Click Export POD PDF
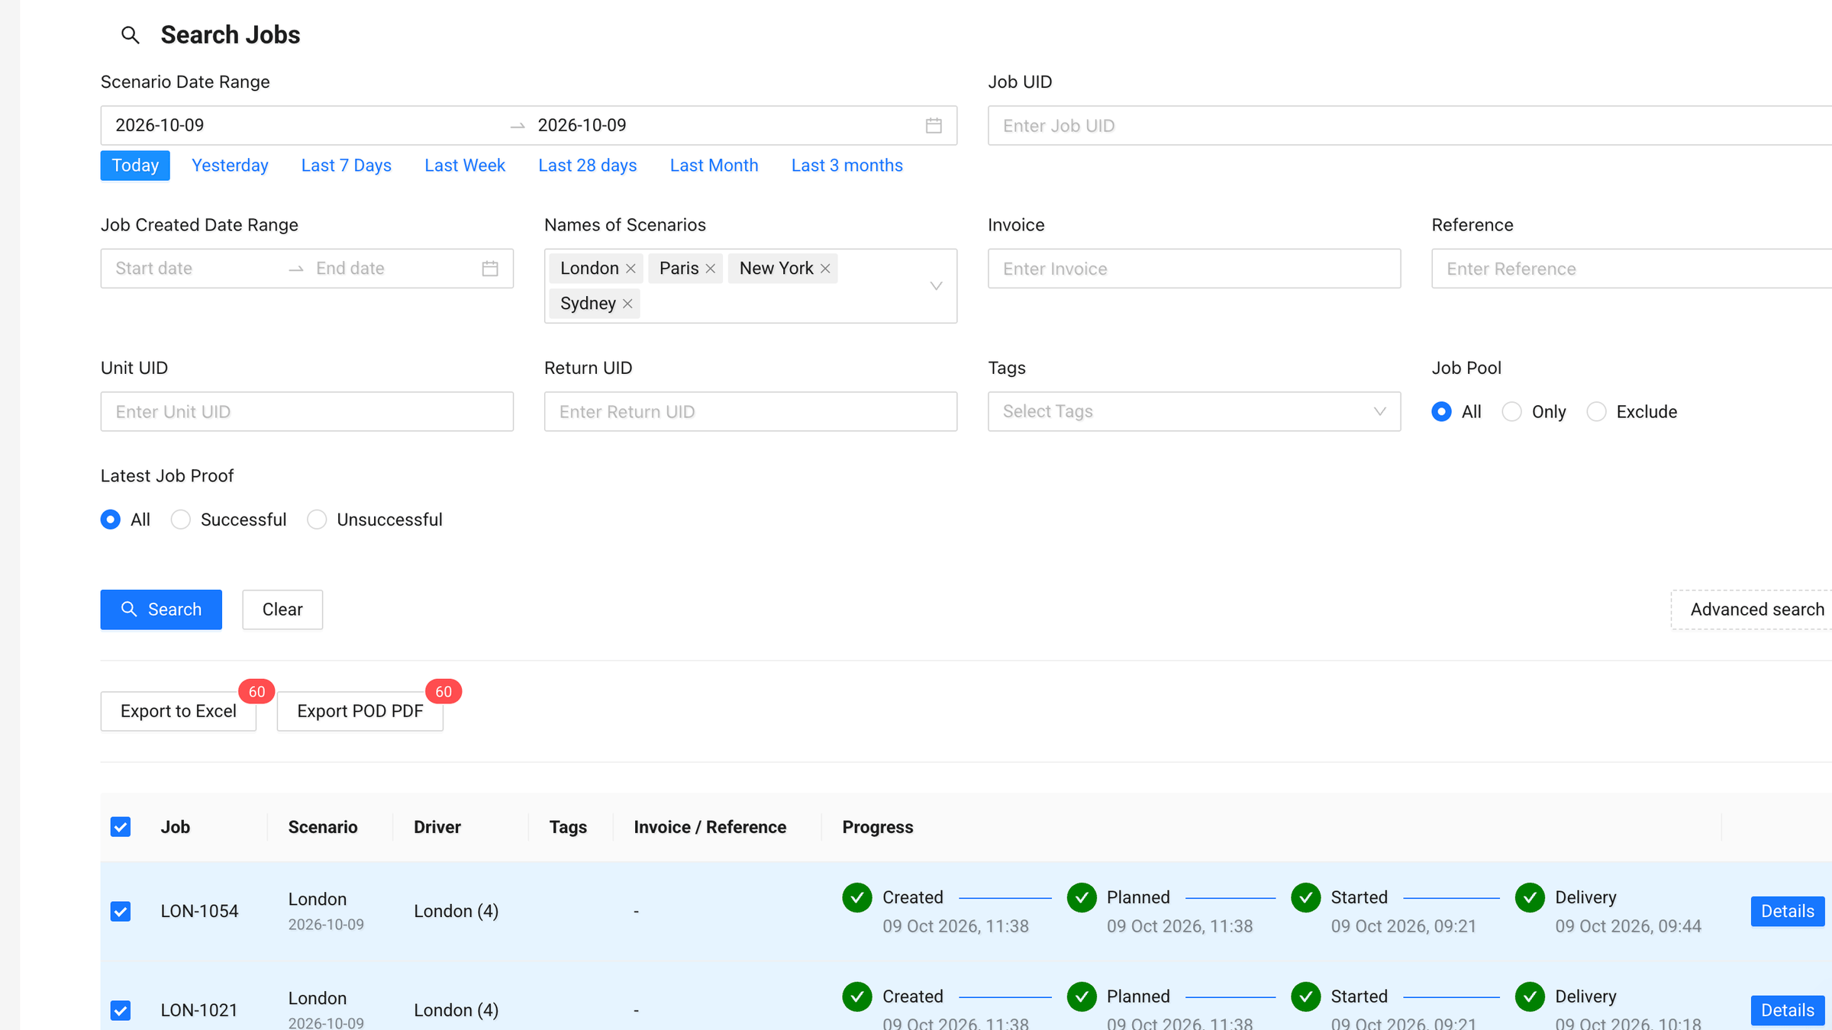The image size is (1832, 1030). point(360,711)
